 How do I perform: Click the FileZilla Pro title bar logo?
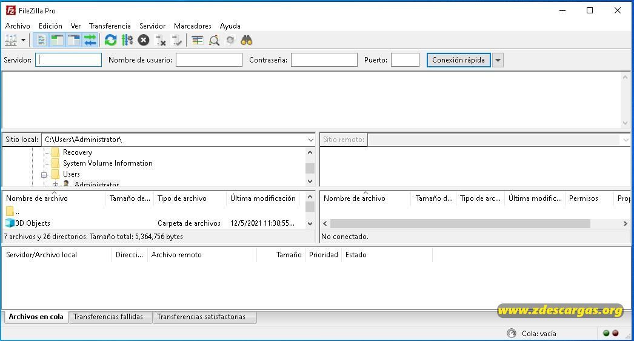10,10
